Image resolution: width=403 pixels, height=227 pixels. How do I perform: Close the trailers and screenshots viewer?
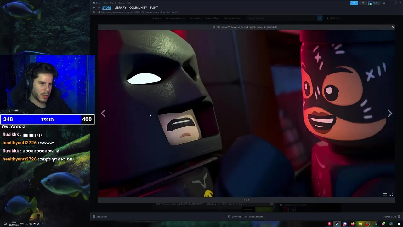[x=392, y=27]
